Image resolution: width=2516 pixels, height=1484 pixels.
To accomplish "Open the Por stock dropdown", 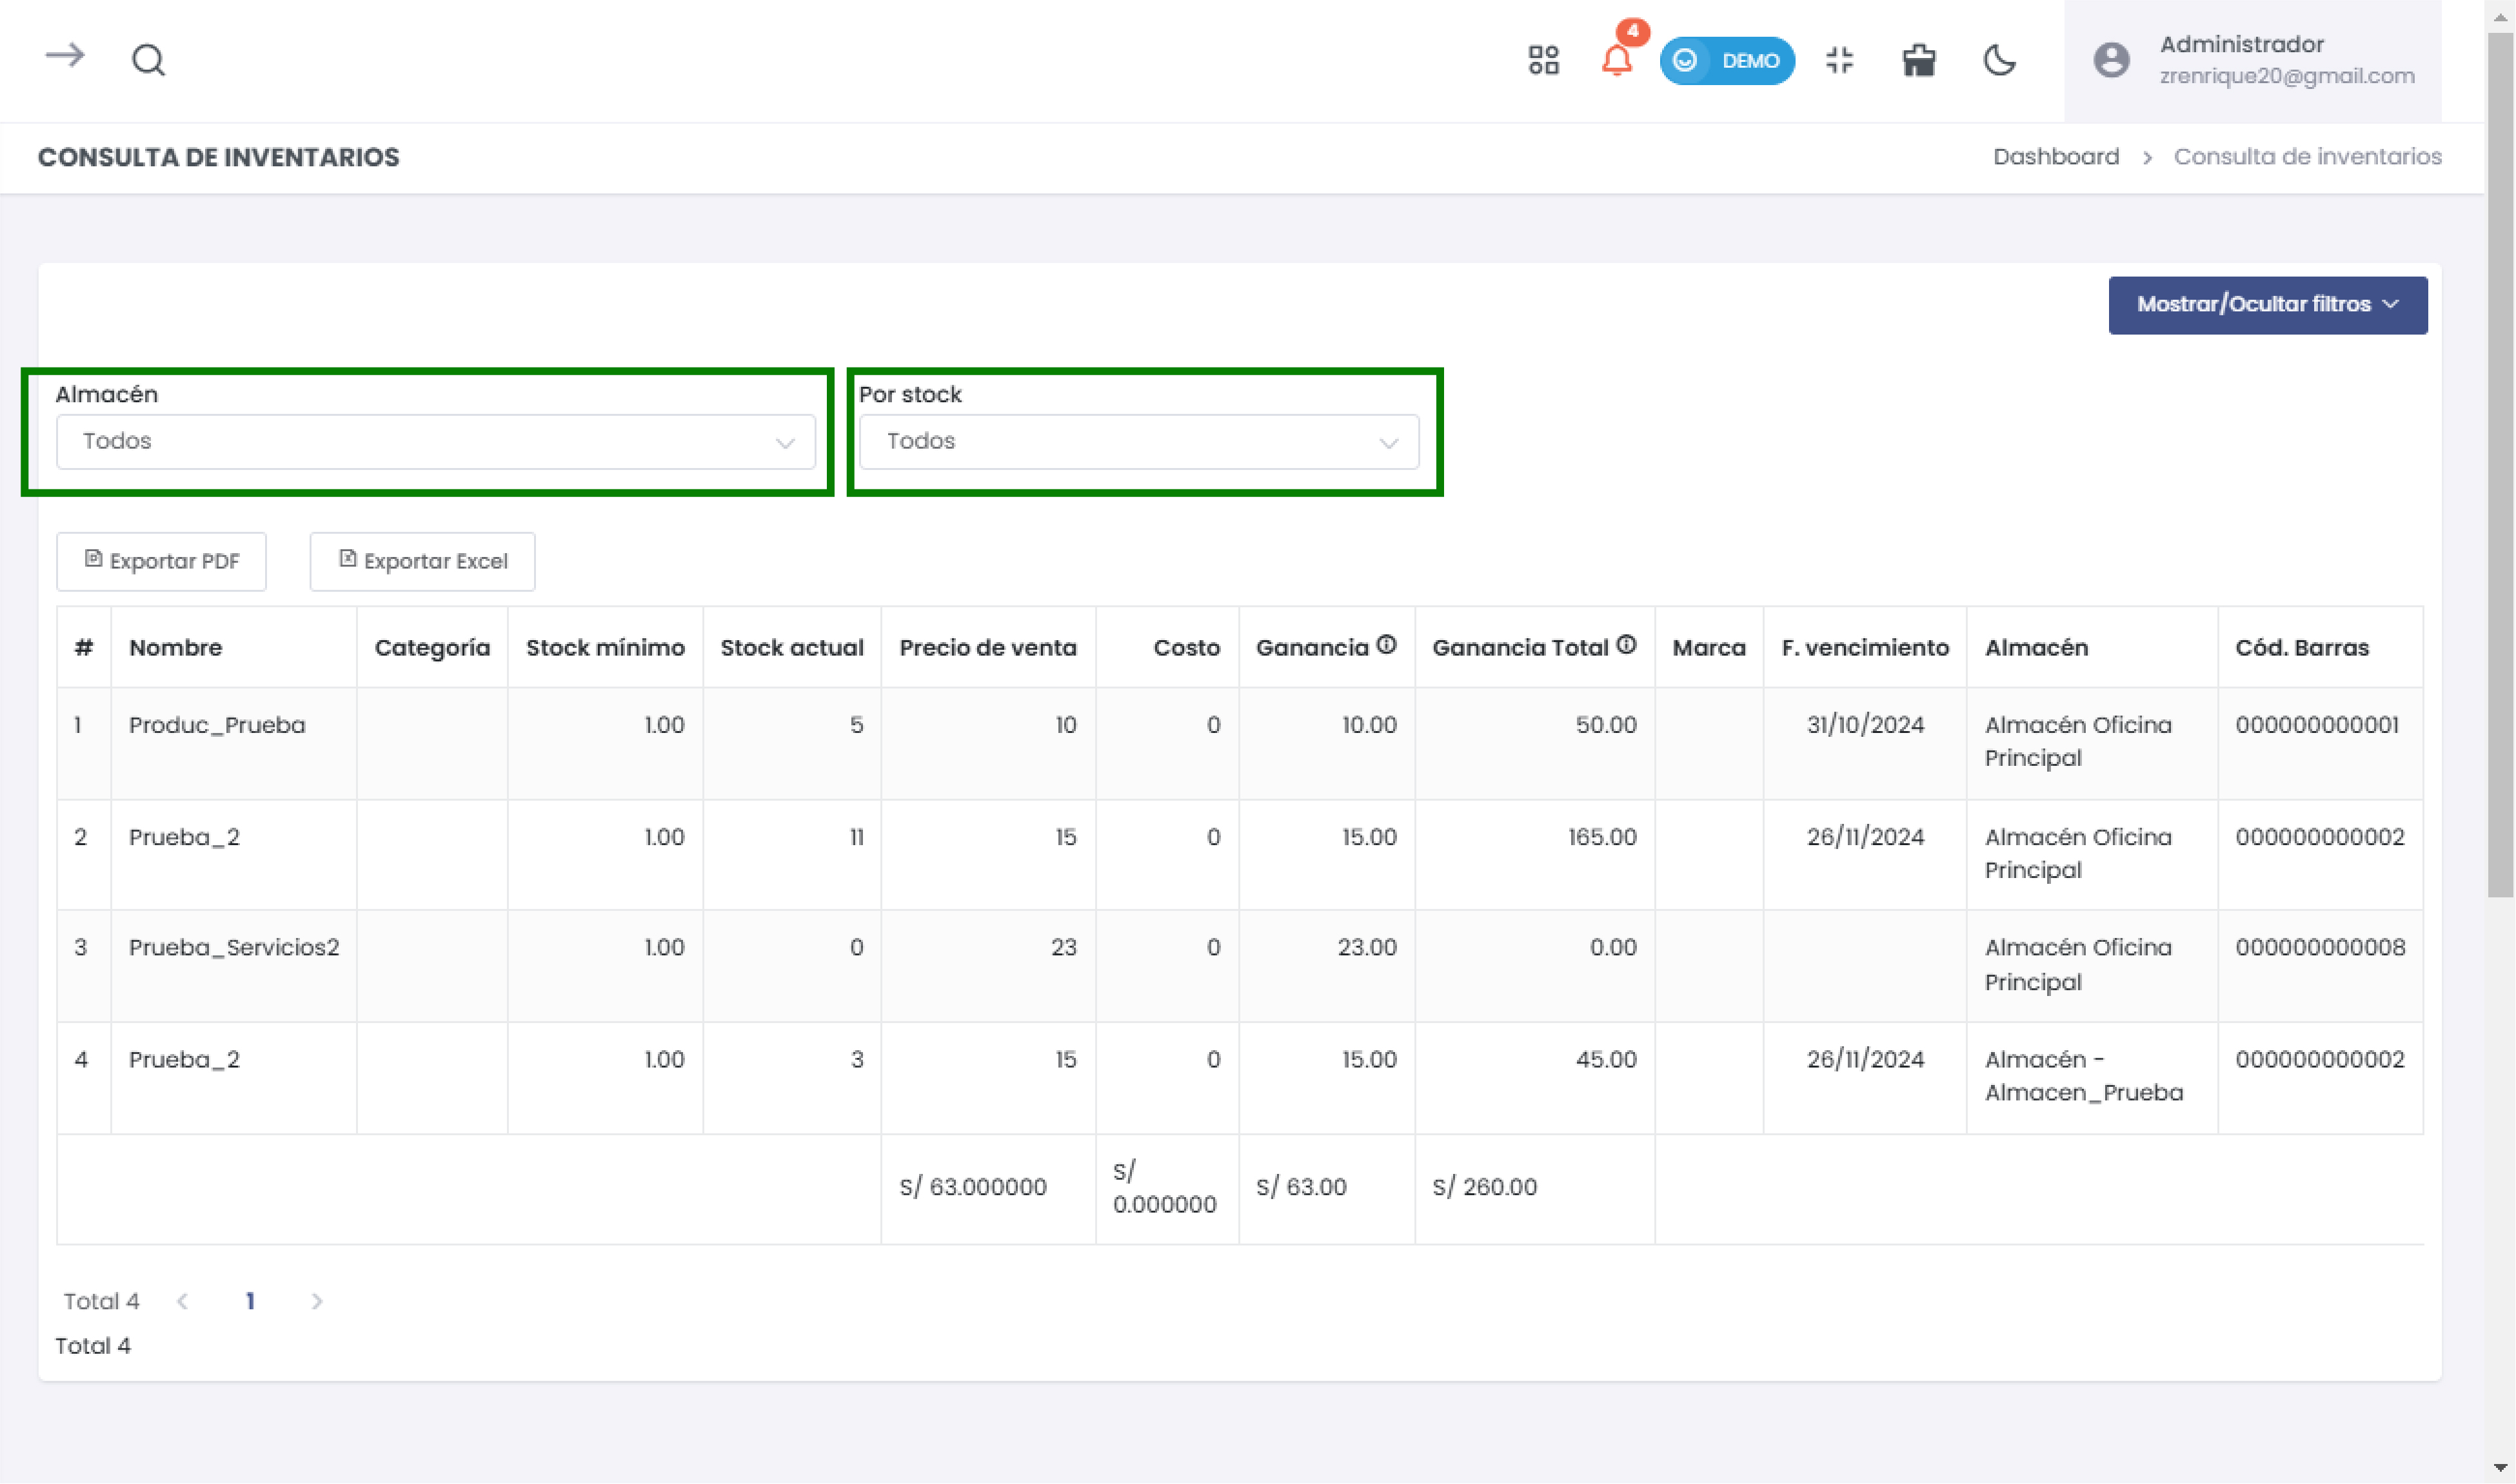I will click(x=1138, y=441).
